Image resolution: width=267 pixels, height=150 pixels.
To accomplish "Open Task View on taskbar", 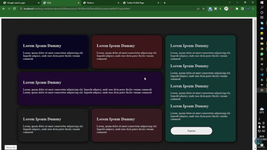I will 262,17.
